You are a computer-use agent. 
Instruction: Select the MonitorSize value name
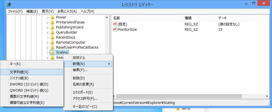click(127, 30)
